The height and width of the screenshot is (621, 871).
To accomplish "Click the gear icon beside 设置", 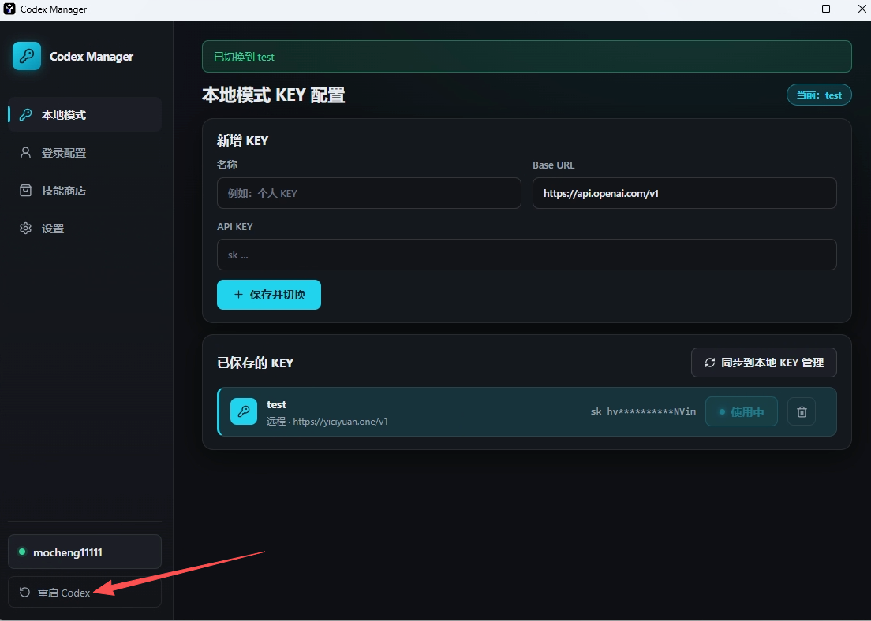I will point(25,228).
